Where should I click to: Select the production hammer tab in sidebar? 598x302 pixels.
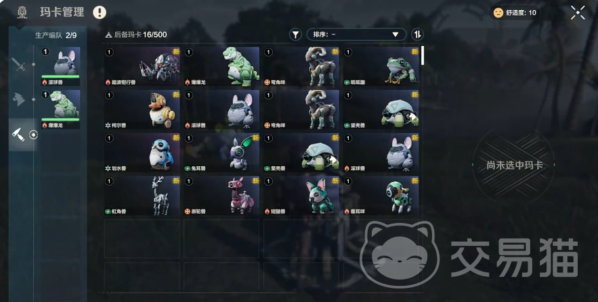point(18,134)
